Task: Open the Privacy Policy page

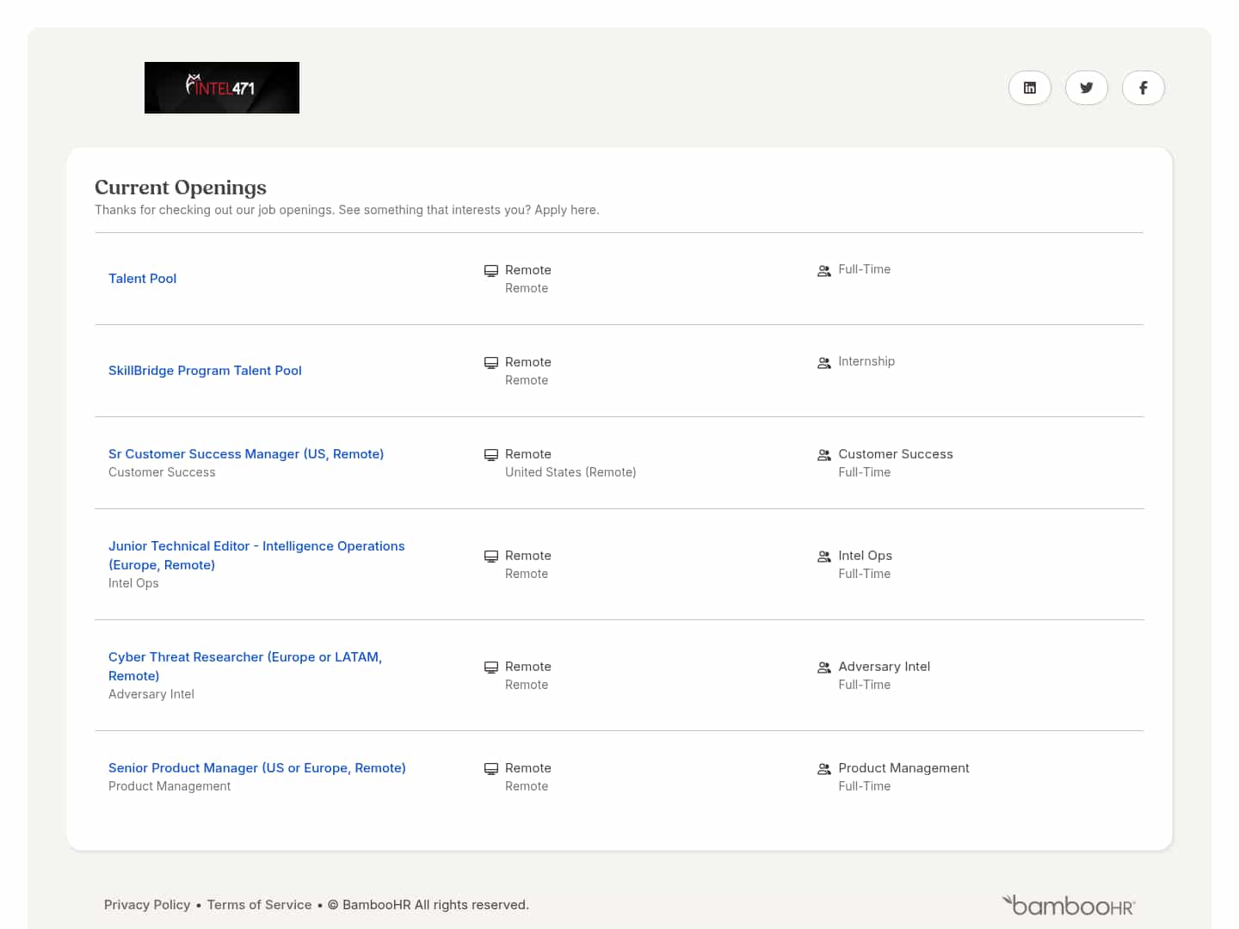Action: 147,904
